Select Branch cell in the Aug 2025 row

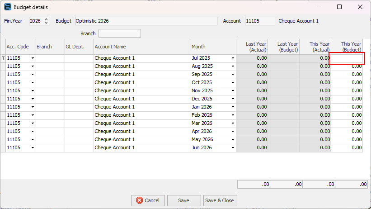[50, 66]
